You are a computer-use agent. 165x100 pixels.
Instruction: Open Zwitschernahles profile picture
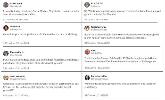[87, 78]
